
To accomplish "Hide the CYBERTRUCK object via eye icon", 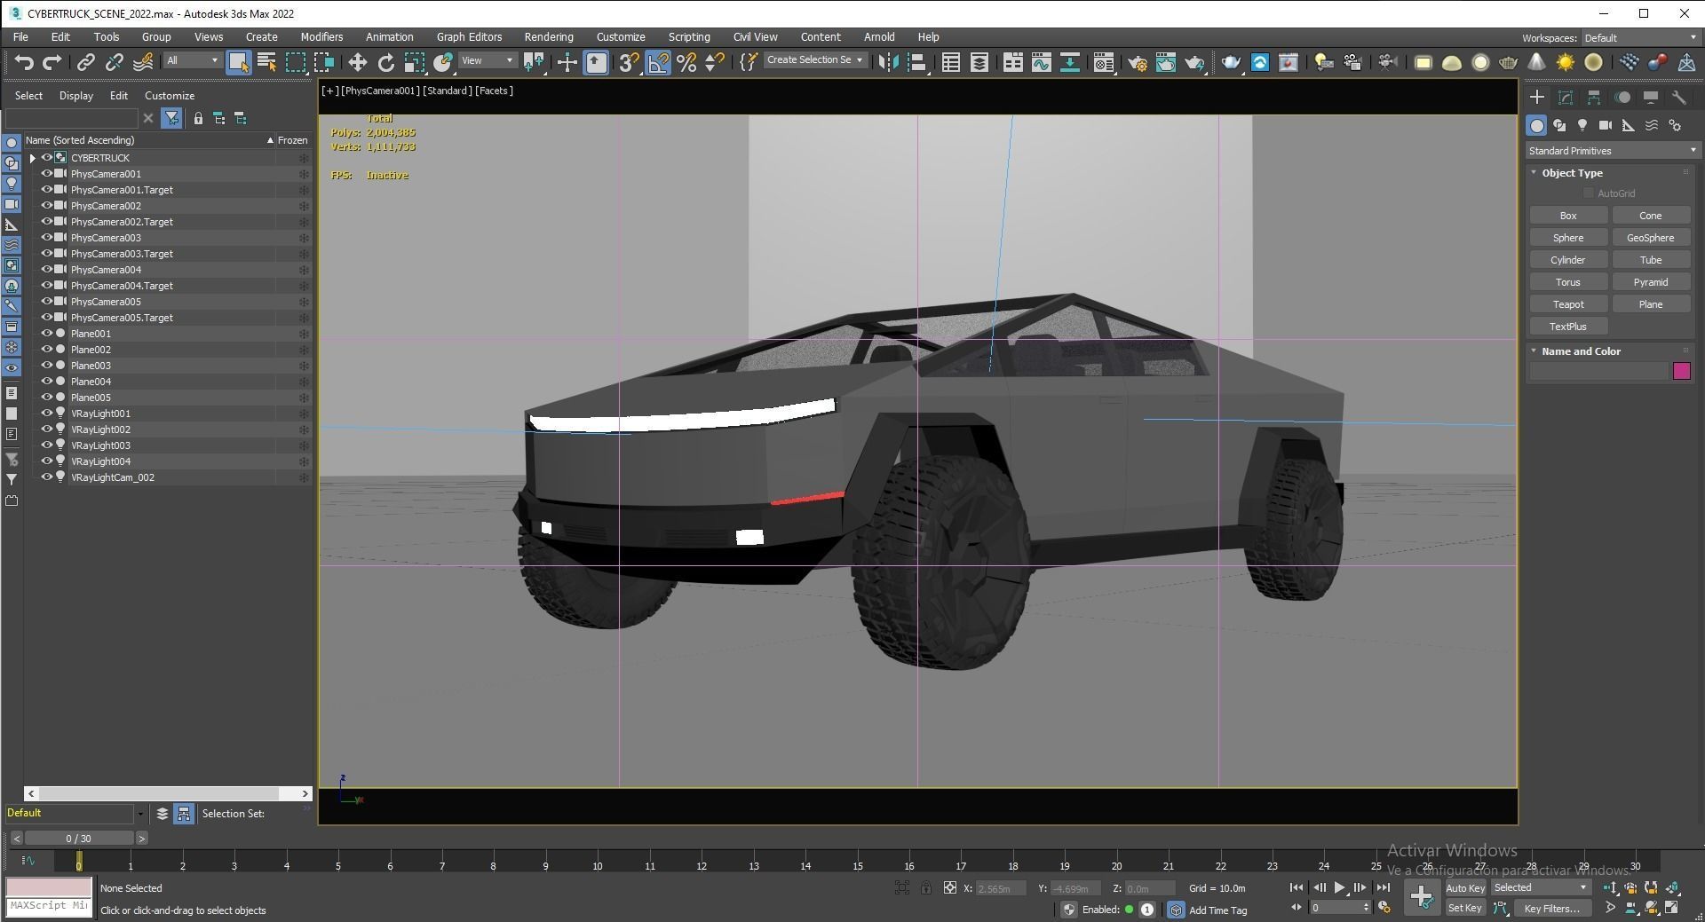I will tap(47, 158).
